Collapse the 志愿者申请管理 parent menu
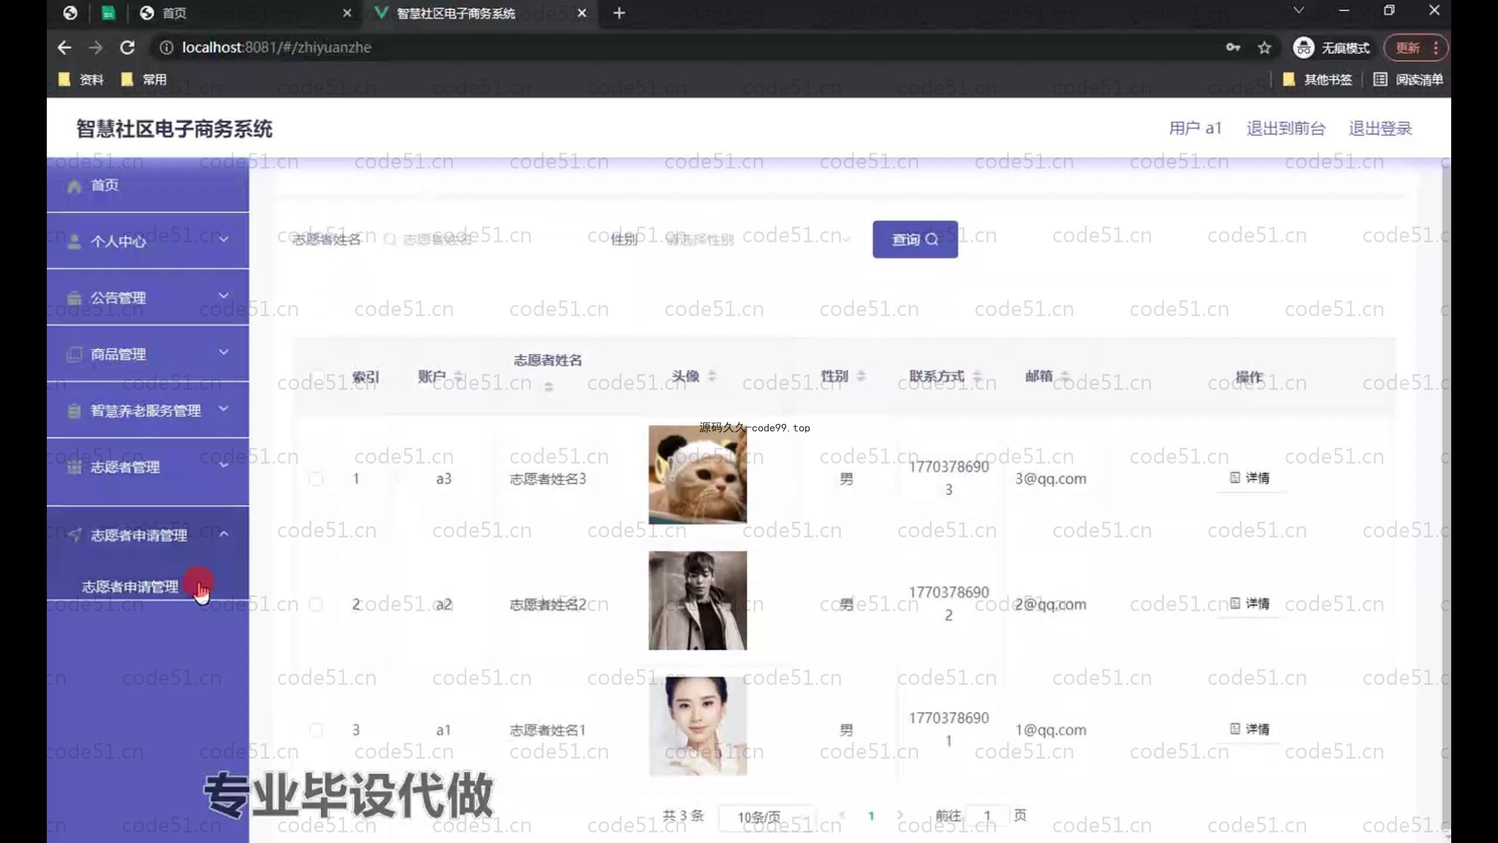 click(x=147, y=534)
